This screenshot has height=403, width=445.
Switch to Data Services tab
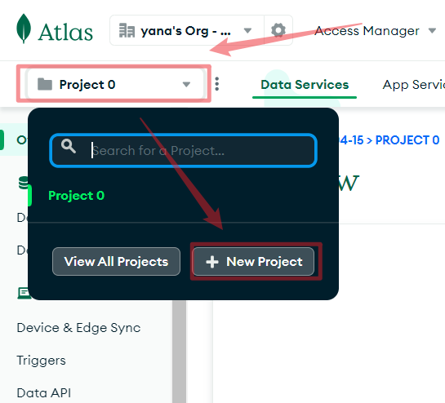point(305,85)
